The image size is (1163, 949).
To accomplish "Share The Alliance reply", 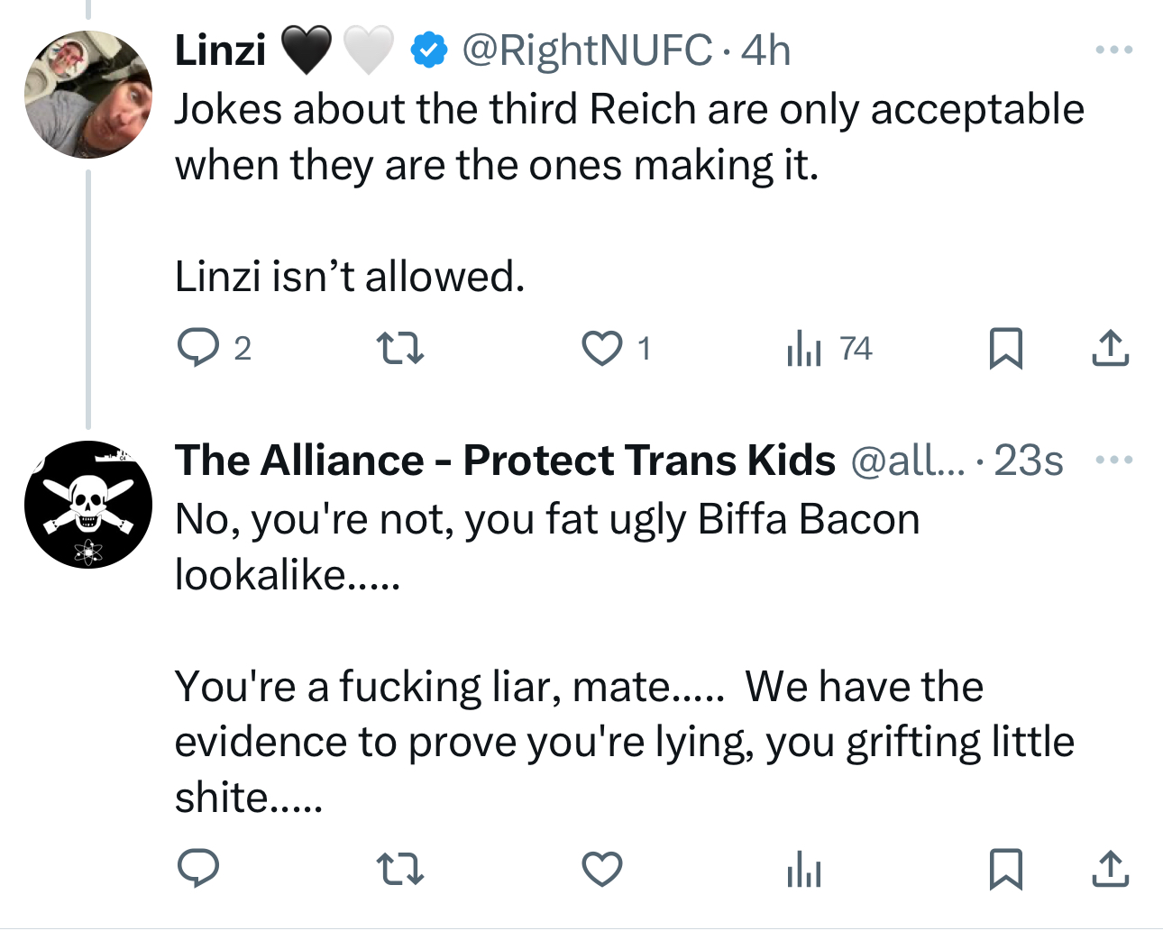I will pos(1110,869).
